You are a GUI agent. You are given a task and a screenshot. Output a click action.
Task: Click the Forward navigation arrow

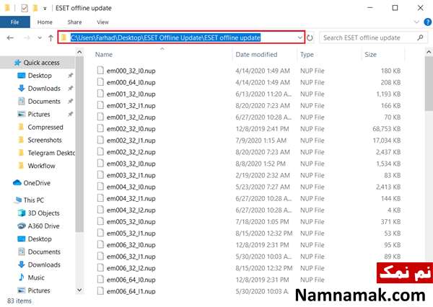[27, 37]
